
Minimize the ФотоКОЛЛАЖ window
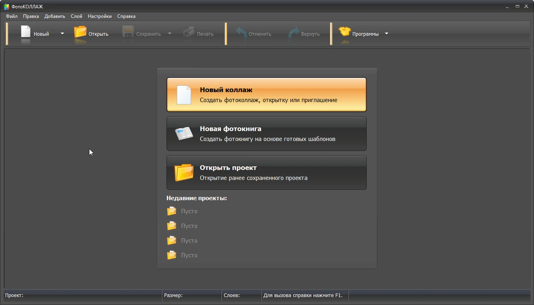[507, 7]
